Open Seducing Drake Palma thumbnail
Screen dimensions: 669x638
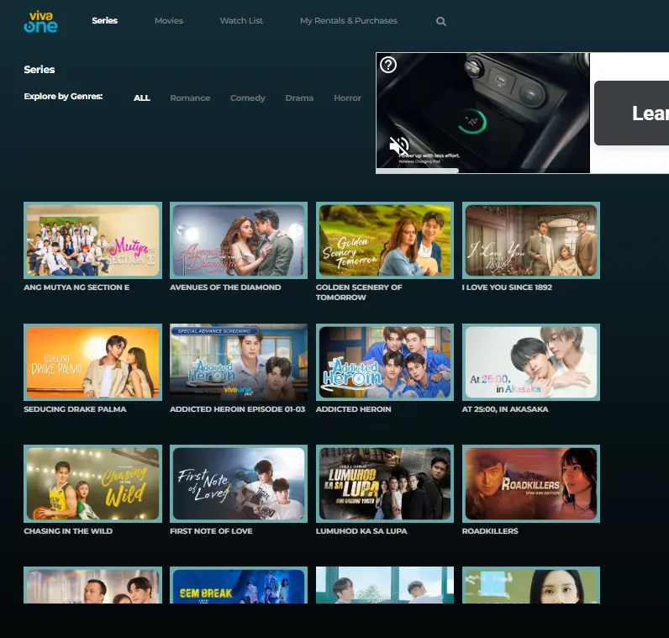pos(92,362)
